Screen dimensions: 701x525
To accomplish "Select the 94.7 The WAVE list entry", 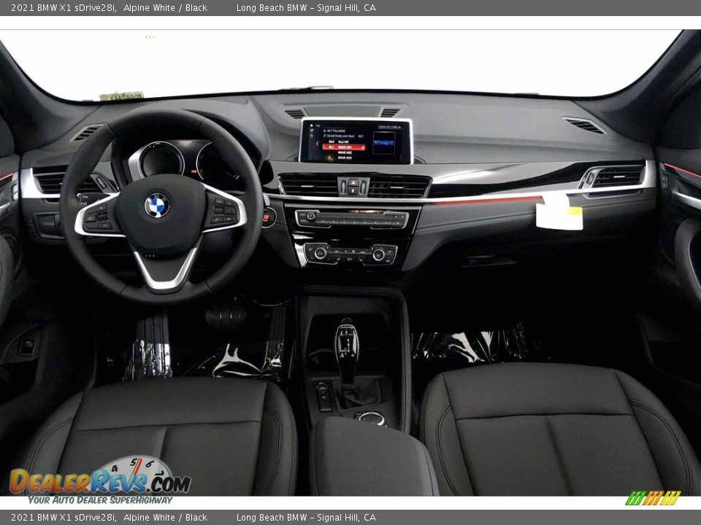I will pyautogui.click(x=338, y=130).
